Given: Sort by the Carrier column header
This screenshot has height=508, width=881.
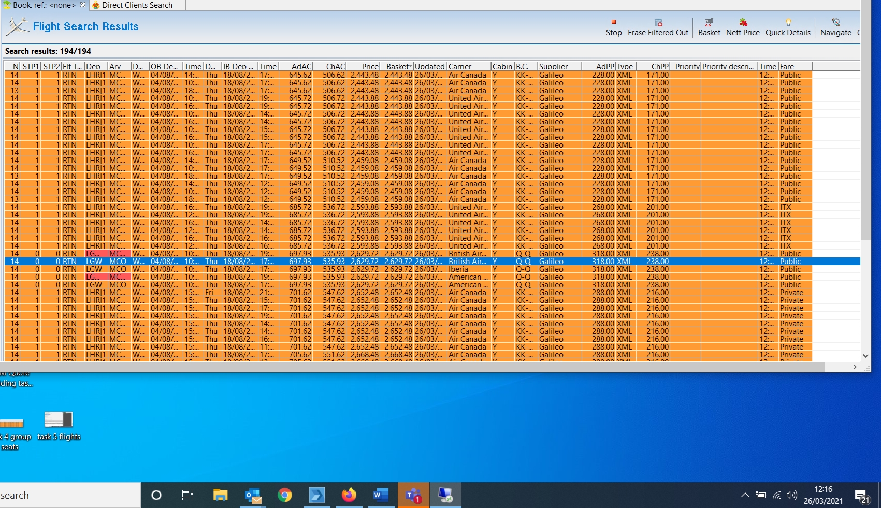Looking at the screenshot, I should [x=469, y=66].
